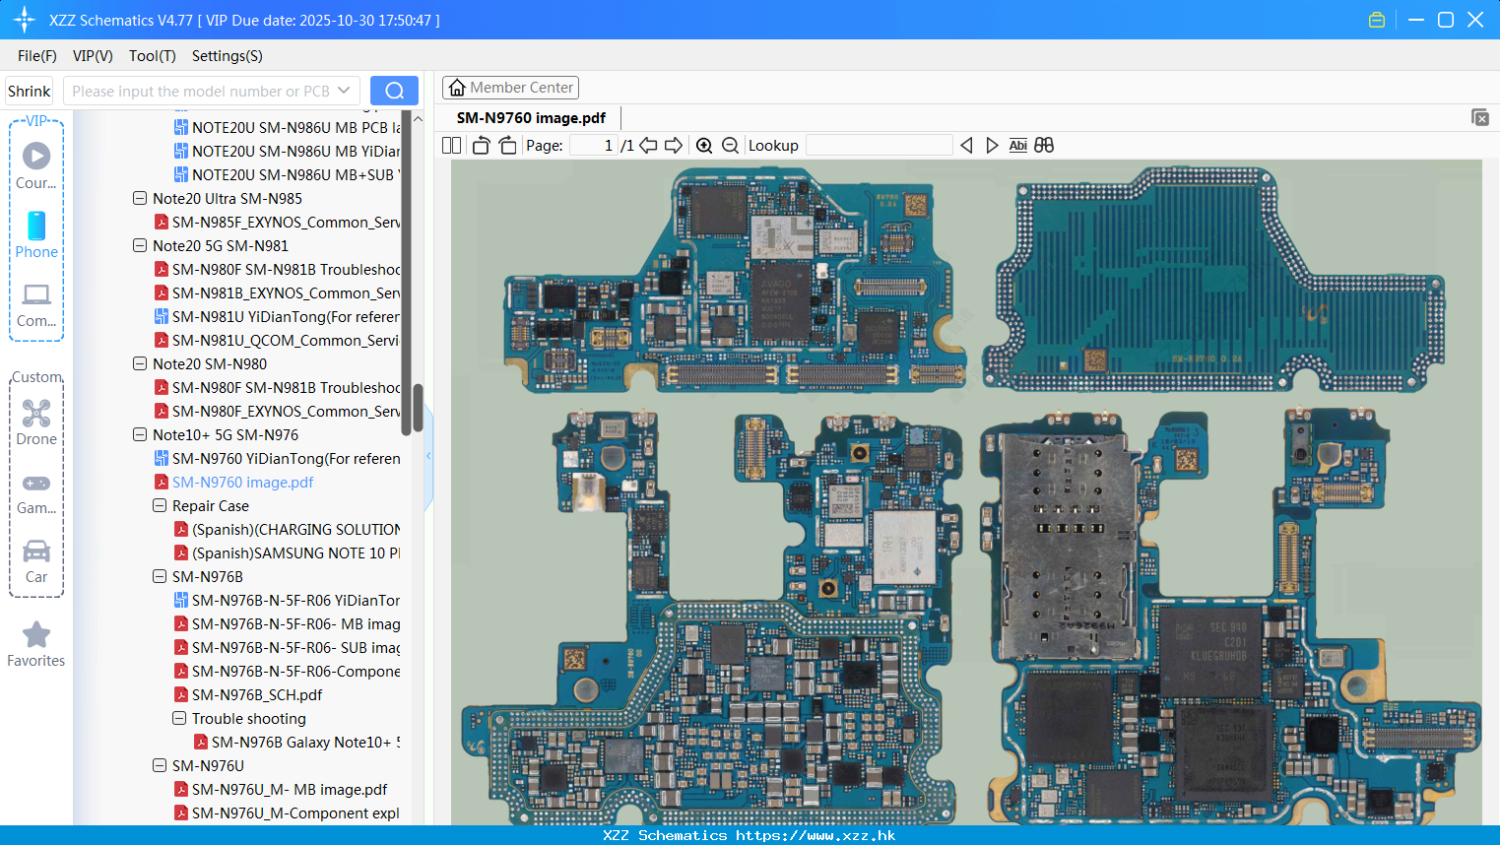The height and width of the screenshot is (845, 1500).
Task: Collapse the side panel splitter handle
Action: pyautogui.click(x=428, y=456)
